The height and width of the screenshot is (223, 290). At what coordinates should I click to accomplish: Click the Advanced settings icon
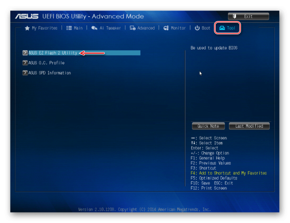click(x=133, y=28)
